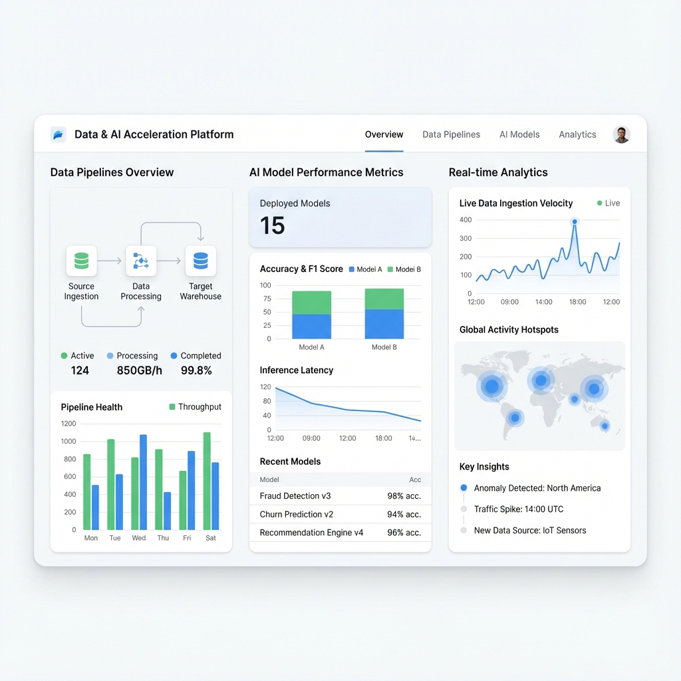Click the Anomaly Detected insight bullet
This screenshot has width=681, height=681.
[x=464, y=487]
